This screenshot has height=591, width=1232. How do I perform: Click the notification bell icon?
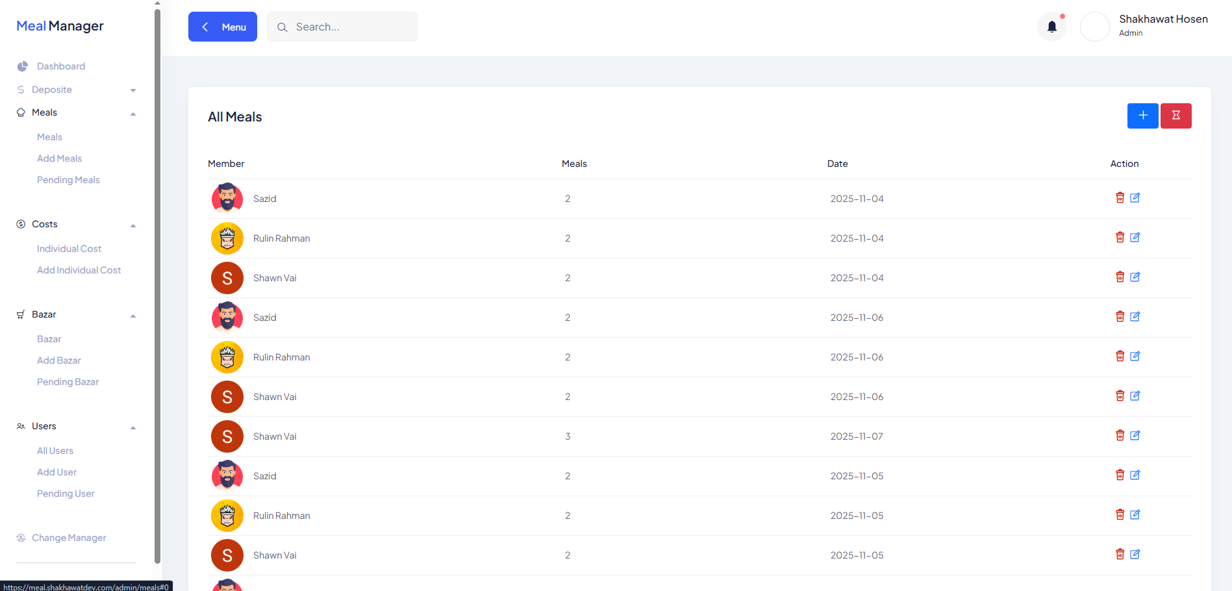tap(1051, 27)
